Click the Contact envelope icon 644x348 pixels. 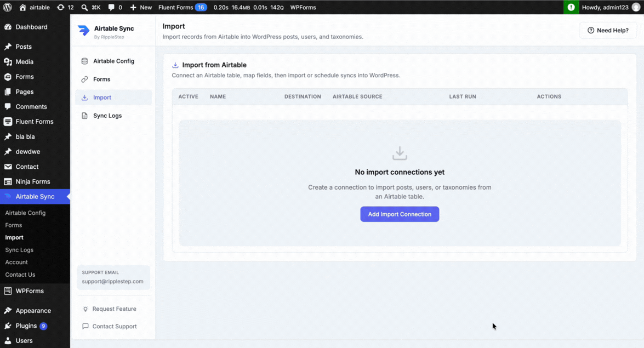click(x=8, y=167)
